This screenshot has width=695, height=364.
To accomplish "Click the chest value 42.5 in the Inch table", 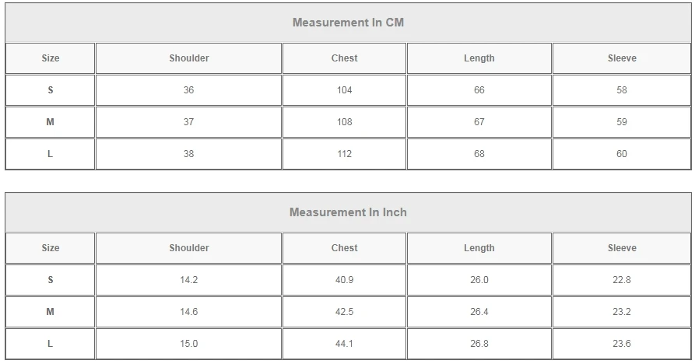I will [344, 312].
